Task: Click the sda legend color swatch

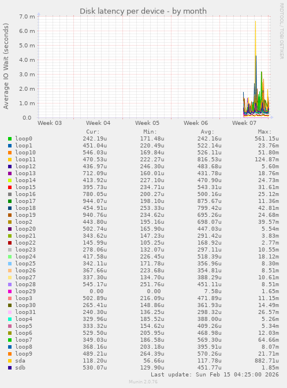Action: pos(10,361)
